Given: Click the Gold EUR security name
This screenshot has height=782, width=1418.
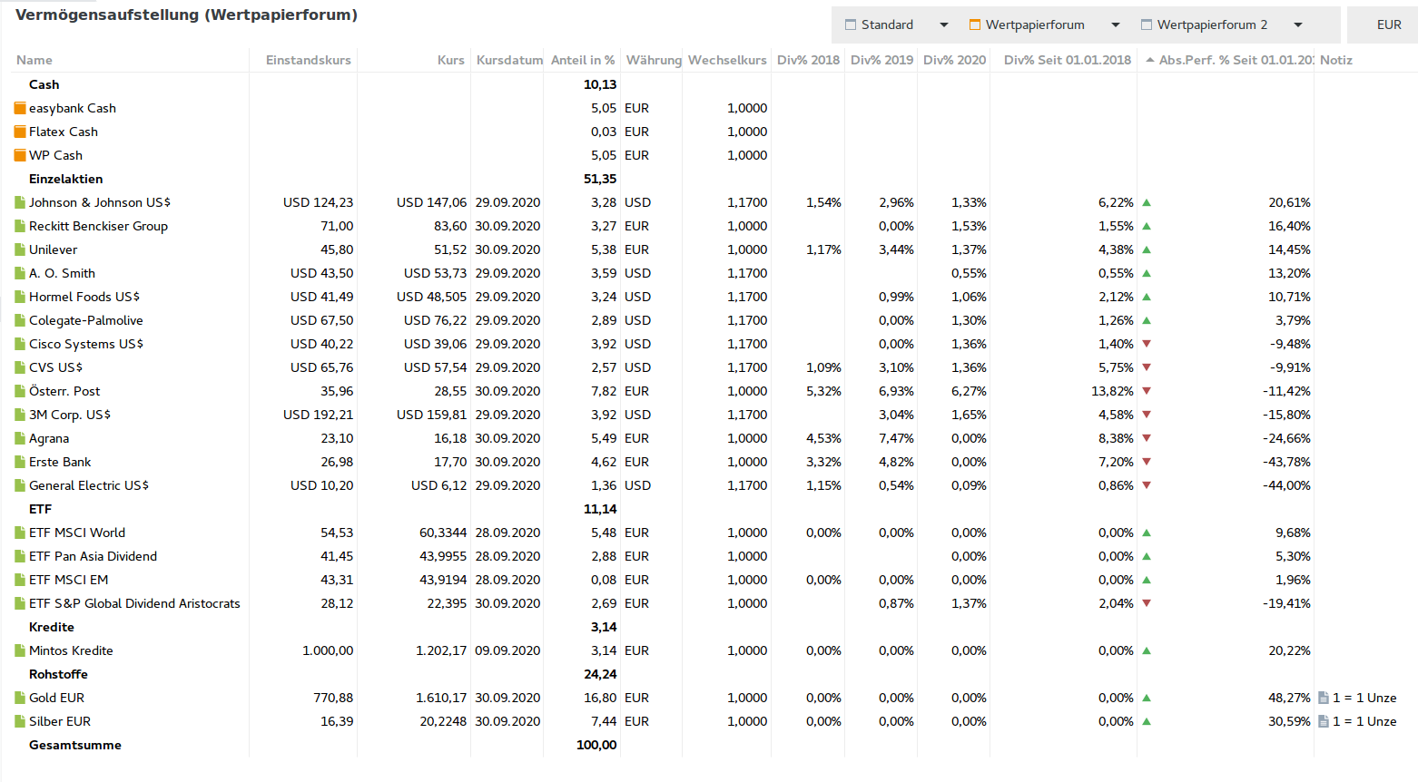Looking at the screenshot, I should click(56, 698).
